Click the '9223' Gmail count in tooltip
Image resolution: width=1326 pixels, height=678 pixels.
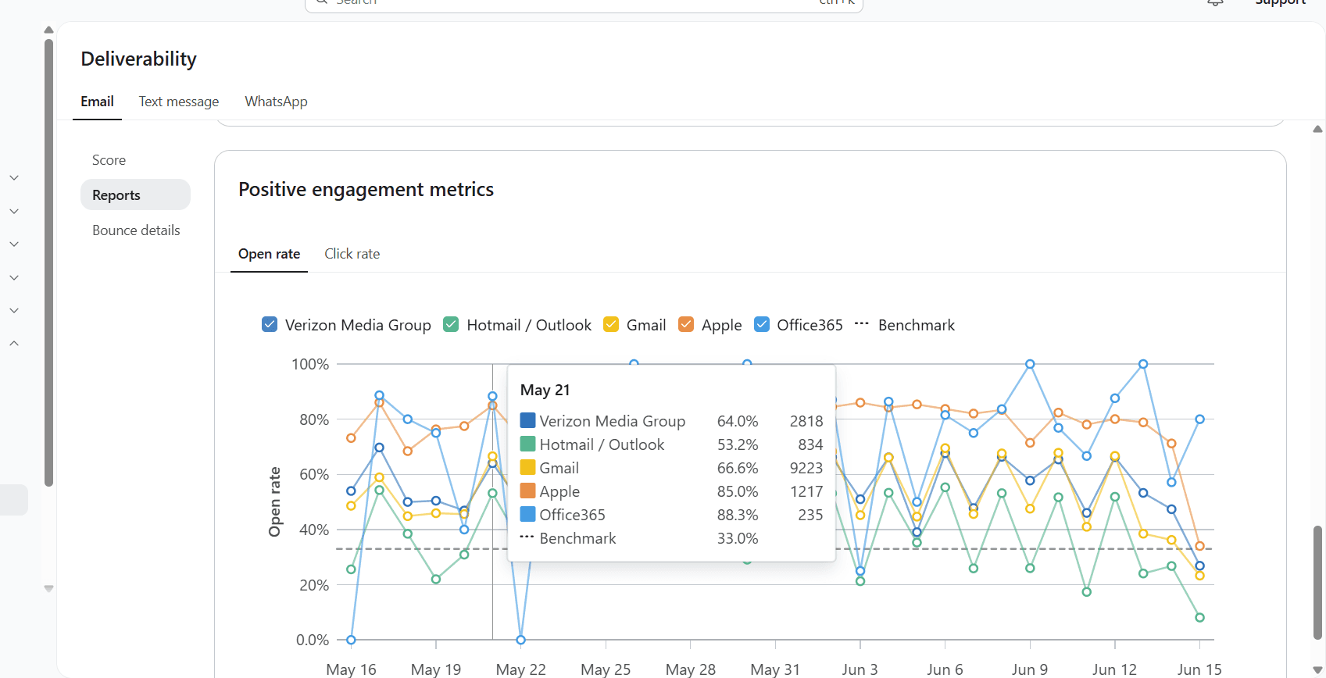(806, 468)
